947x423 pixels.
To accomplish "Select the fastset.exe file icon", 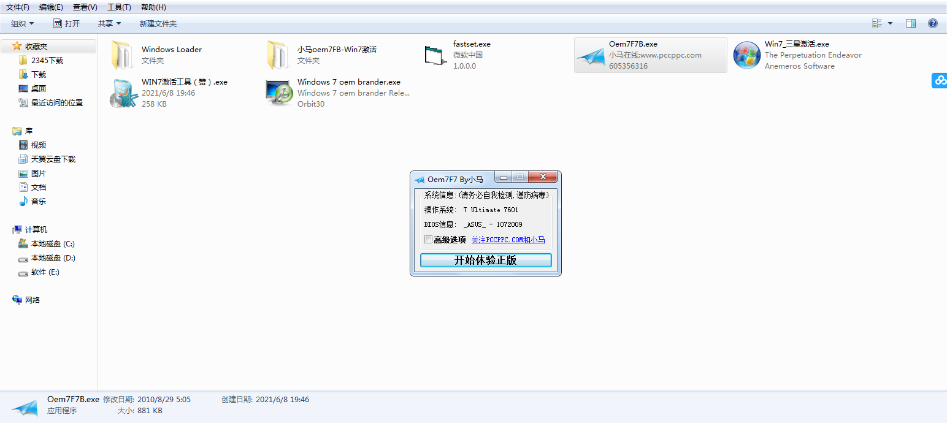I will pos(437,55).
